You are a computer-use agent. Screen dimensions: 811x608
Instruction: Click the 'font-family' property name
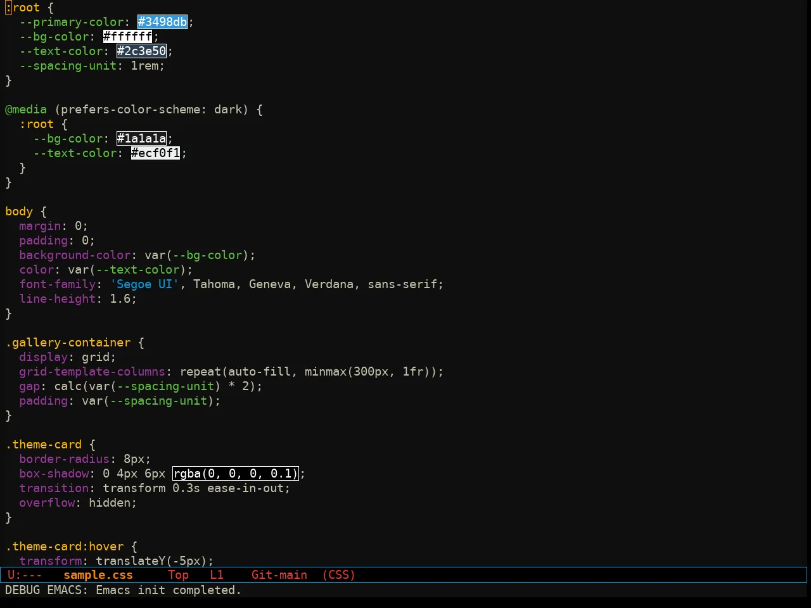click(58, 284)
